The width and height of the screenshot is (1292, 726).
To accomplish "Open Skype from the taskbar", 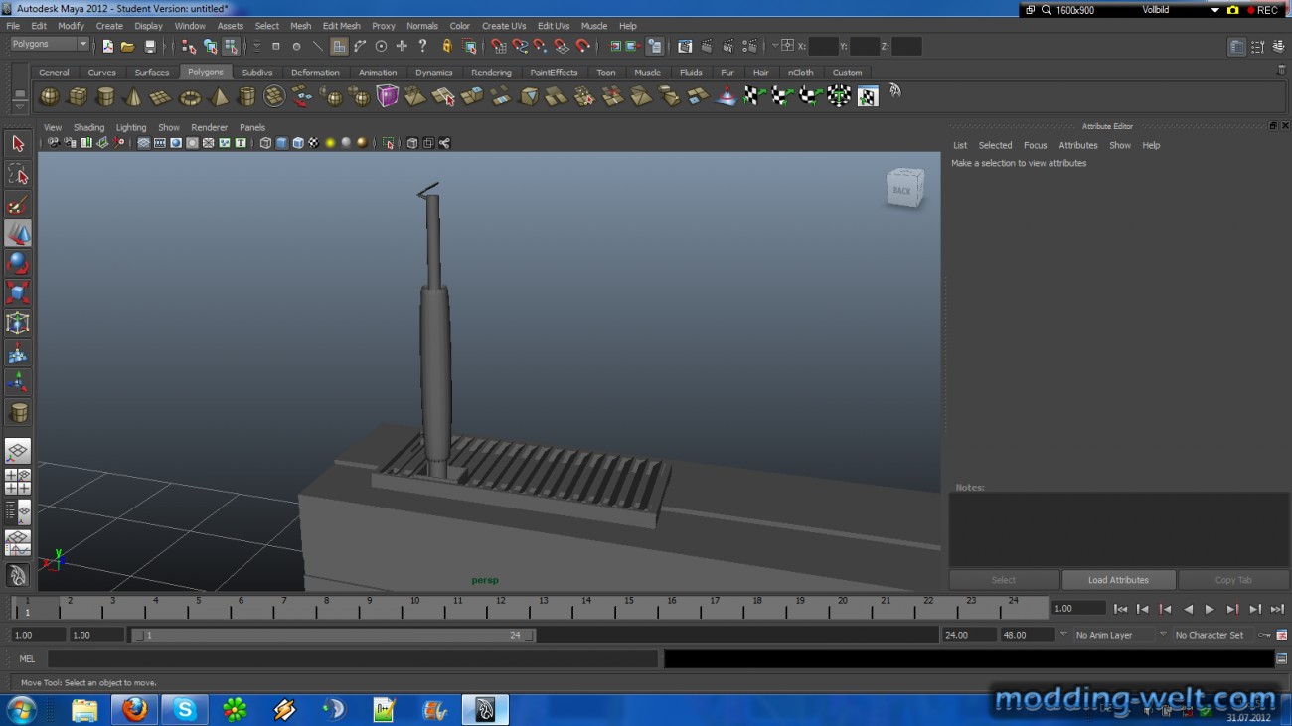I will click(x=185, y=709).
